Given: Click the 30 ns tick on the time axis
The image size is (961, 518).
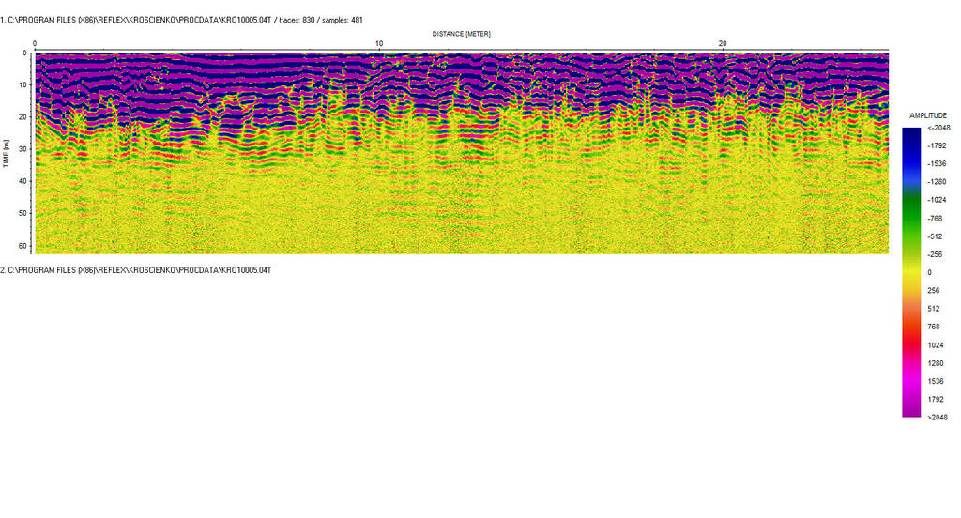Looking at the screenshot, I should [x=24, y=149].
